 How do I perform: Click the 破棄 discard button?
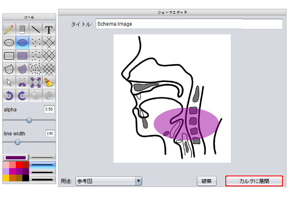coord(206,181)
